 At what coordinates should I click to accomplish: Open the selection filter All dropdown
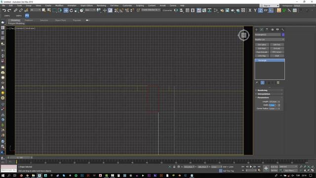[36, 10]
